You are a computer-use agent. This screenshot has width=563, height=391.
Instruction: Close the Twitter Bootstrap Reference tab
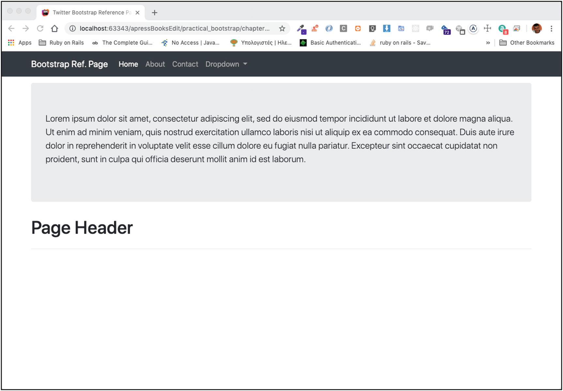[x=137, y=13]
